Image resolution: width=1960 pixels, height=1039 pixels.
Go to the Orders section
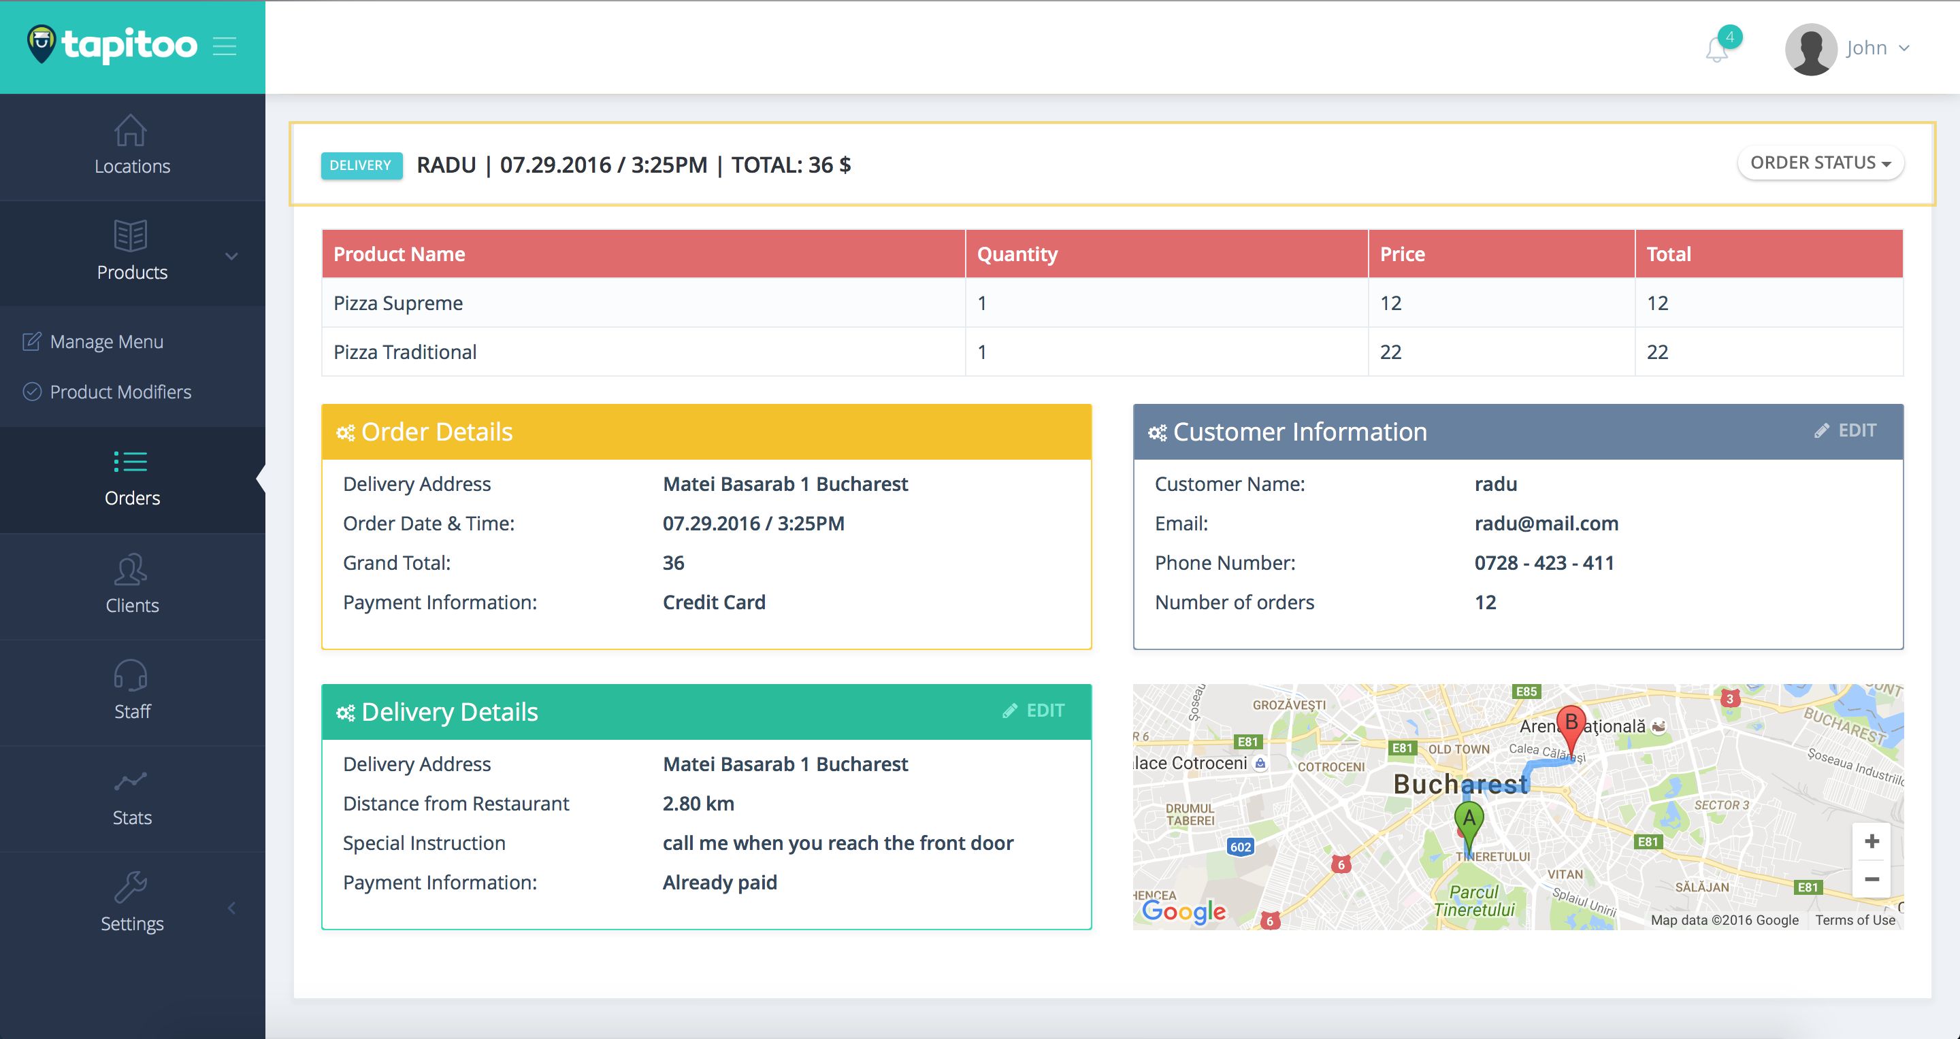click(x=131, y=479)
